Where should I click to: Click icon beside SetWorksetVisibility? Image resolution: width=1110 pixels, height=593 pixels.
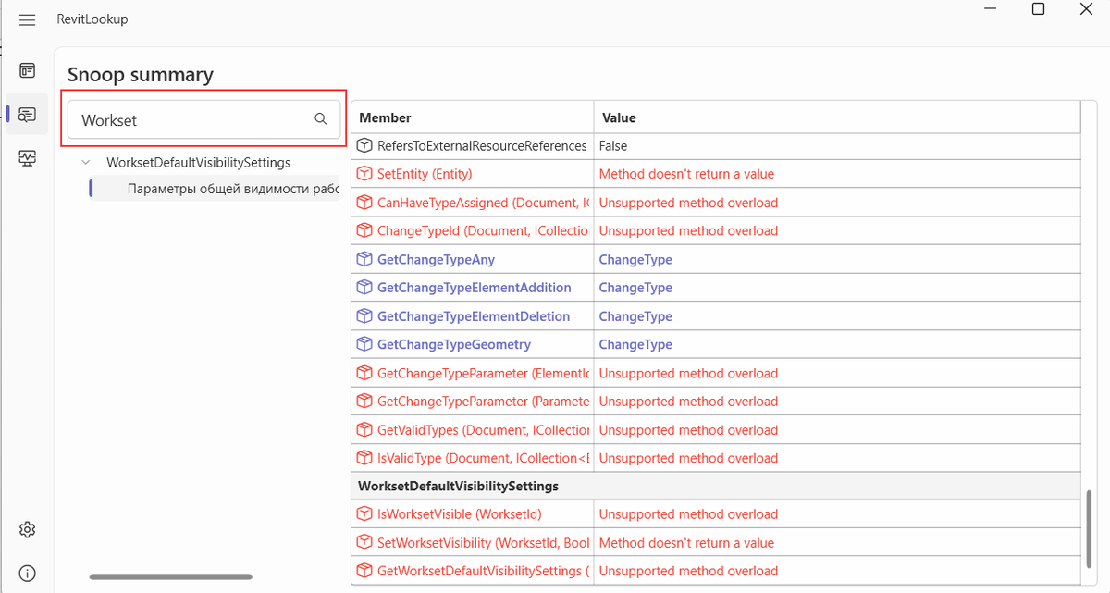[x=364, y=542]
